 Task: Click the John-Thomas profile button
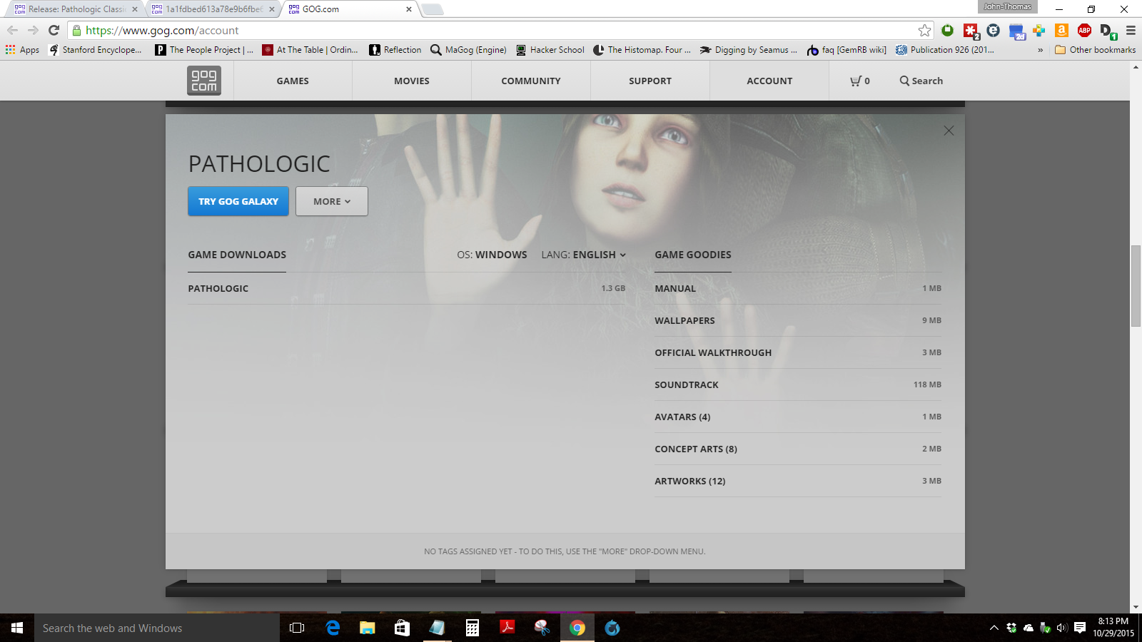tap(1007, 6)
